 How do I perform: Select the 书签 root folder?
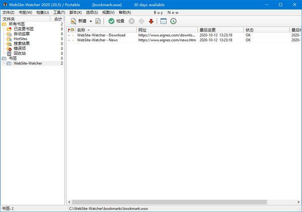point(13,58)
